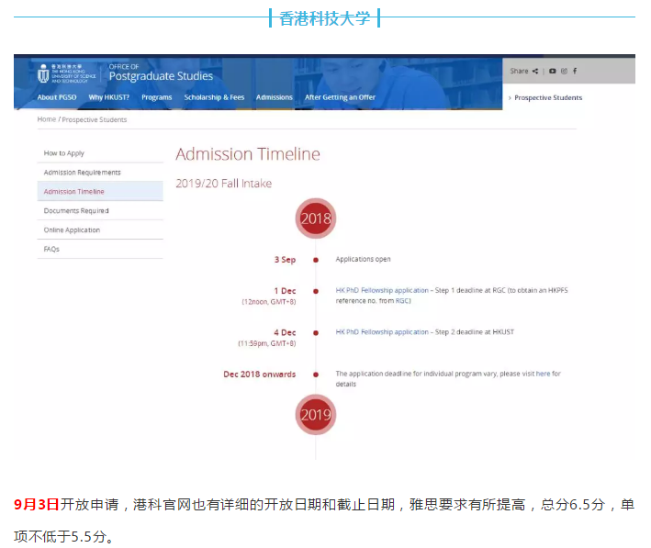This screenshot has width=651, height=548.
Task: Open HK PhD Fellowship application link for Step 1
Action: click(x=382, y=290)
